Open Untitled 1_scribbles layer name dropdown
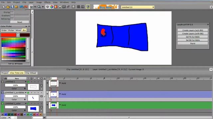The width and height of the screenshot is (213, 119). 26,93
